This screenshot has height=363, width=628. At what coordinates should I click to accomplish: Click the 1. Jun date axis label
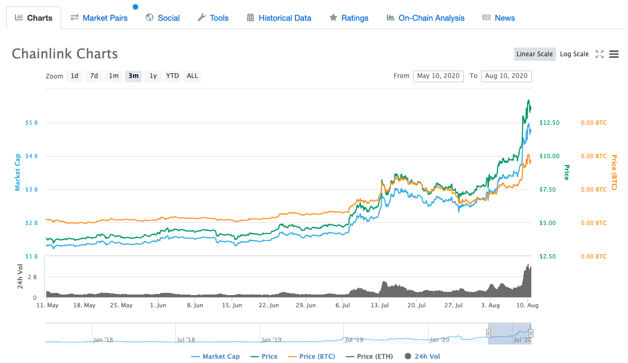pyautogui.click(x=158, y=305)
